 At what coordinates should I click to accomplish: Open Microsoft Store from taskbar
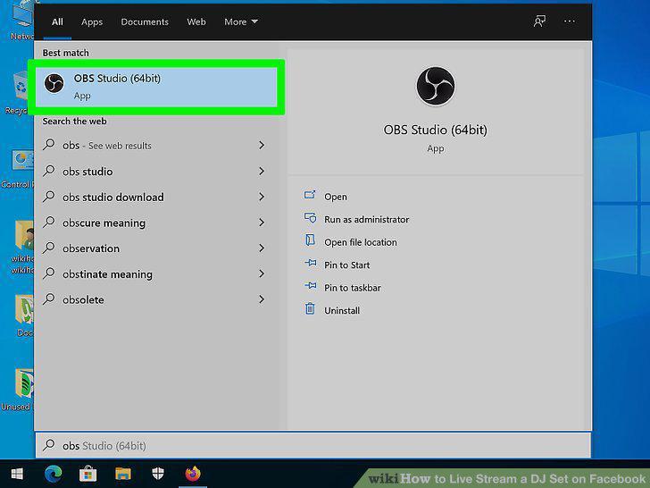[x=87, y=474]
